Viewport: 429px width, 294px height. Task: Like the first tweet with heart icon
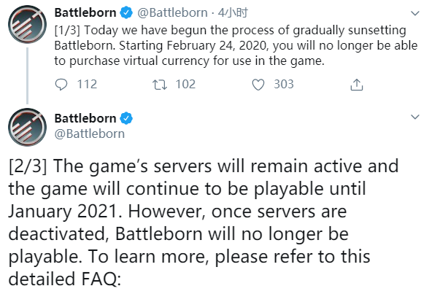tap(258, 85)
